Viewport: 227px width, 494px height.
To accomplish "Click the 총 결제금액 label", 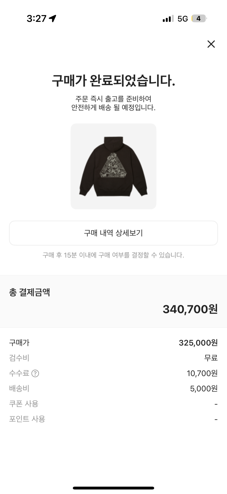I will point(30,292).
